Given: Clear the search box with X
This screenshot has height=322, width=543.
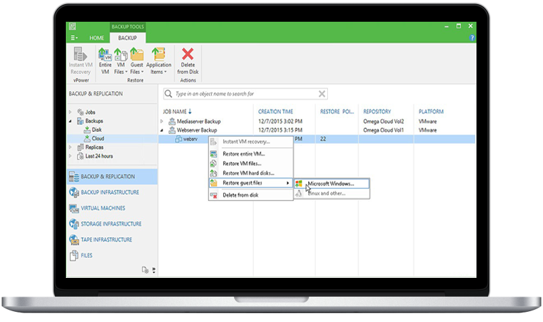Looking at the screenshot, I should (322, 94).
